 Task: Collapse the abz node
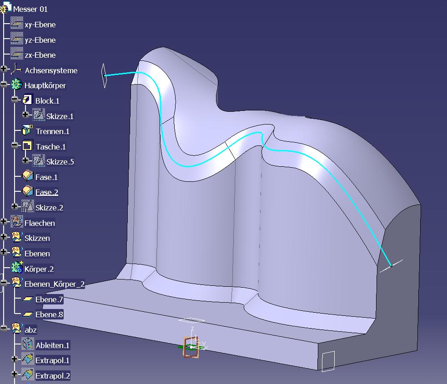(x=4, y=328)
